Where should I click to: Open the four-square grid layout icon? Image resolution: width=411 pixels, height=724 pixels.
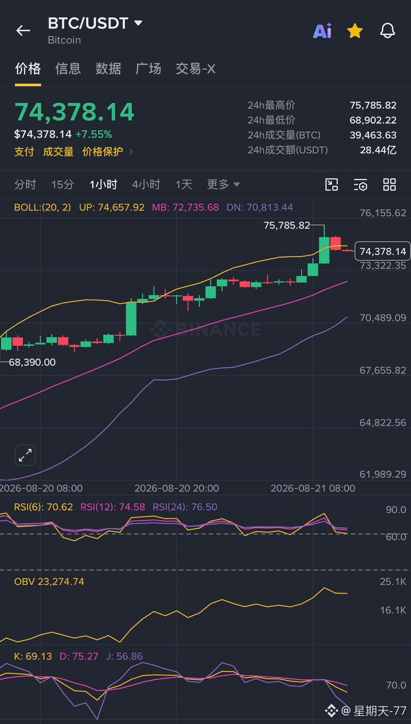click(390, 185)
